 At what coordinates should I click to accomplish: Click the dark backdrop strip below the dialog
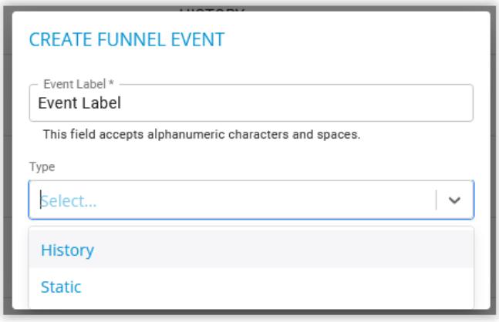(250, 312)
